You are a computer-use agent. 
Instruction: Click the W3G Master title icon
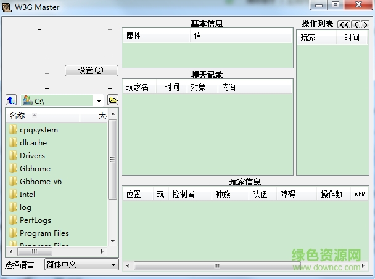pyautogui.click(x=7, y=7)
